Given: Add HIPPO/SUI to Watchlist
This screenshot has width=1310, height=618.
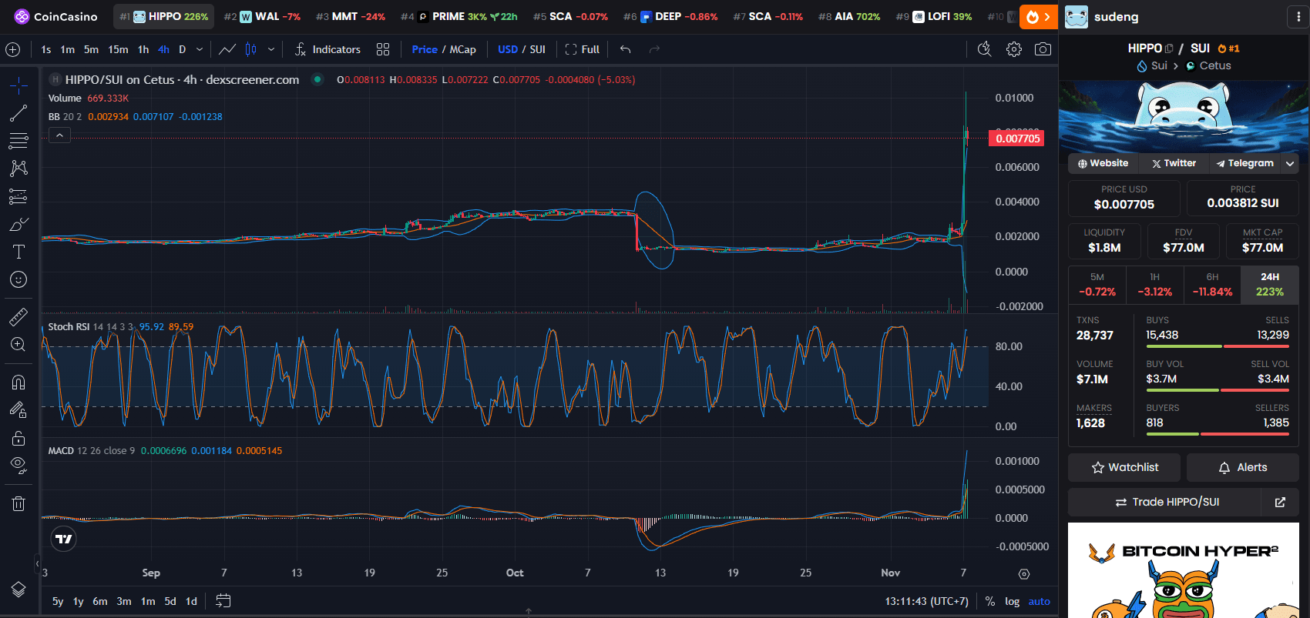Looking at the screenshot, I should 1124,467.
